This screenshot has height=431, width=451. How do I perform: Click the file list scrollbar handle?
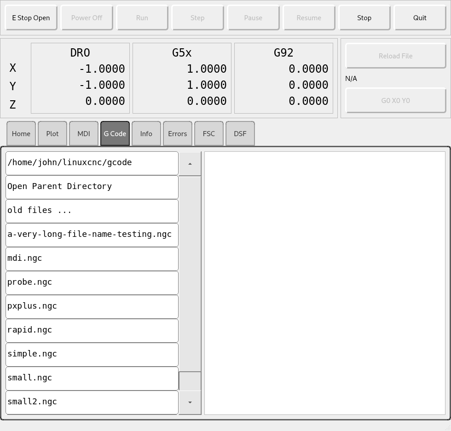[x=190, y=381]
